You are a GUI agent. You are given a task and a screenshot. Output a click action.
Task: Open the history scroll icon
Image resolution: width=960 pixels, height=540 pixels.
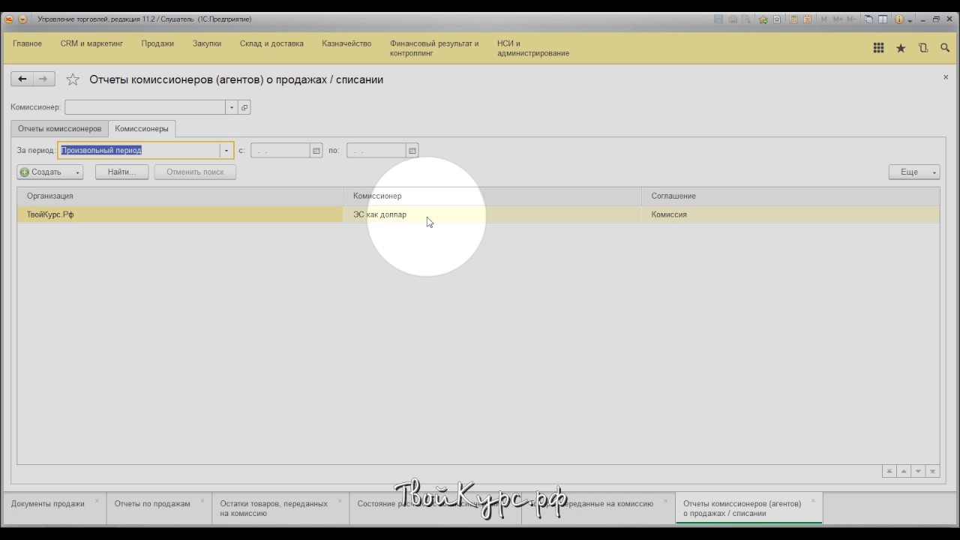[923, 48]
